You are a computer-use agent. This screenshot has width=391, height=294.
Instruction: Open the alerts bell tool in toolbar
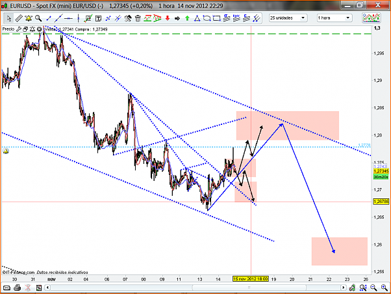point(29,18)
